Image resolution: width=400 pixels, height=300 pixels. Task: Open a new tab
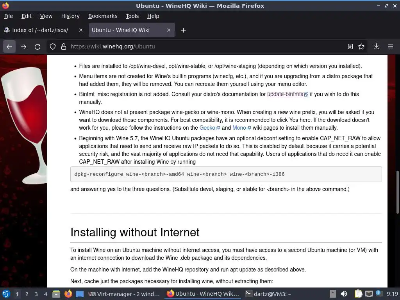pos(183,30)
